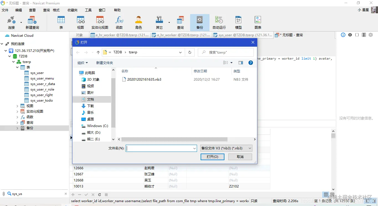Open the view options dropdown arrow in dialog
Image resolution: width=378 pixels, height=206 pixels.
pos(232,63)
